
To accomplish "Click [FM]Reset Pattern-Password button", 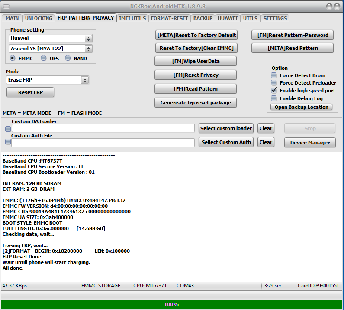I will pos(293,35).
